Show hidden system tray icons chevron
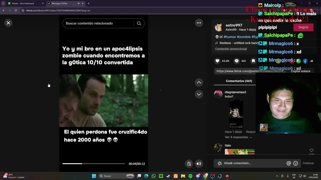 [x=277, y=176]
